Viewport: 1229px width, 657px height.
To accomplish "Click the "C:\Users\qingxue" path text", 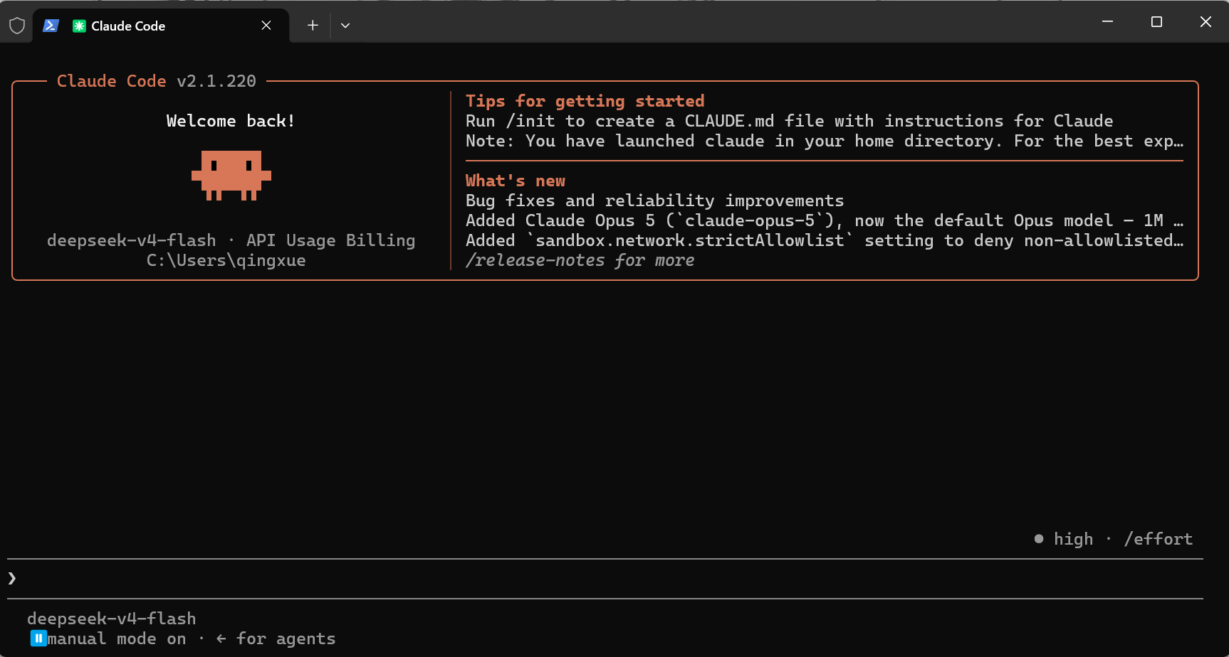I will 226,260.
